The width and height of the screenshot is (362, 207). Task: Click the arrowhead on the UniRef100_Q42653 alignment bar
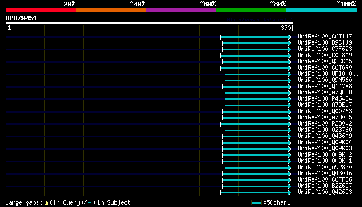click(x=290, y=192)
